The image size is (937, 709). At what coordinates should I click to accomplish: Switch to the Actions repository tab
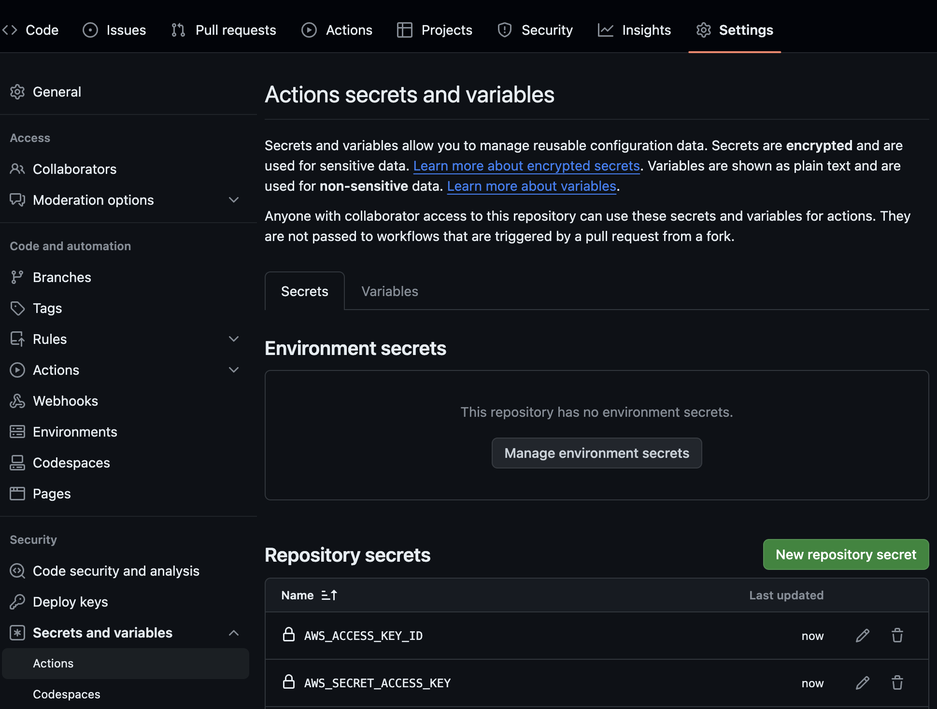337,30
